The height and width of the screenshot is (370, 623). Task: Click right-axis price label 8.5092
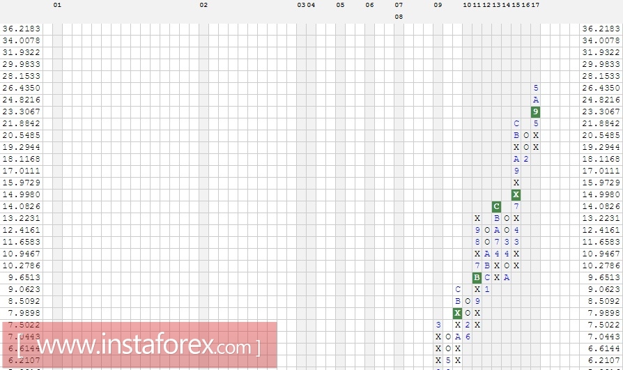(604, 301)
